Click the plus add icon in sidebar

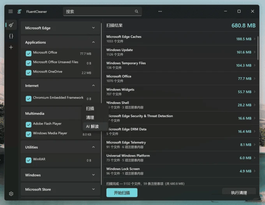[x=11, y=47]
